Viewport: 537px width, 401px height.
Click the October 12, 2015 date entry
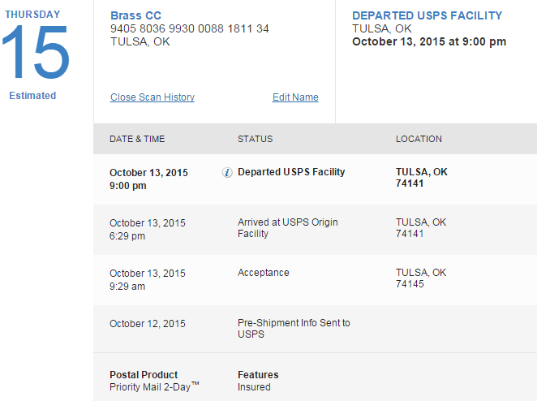pos(148,324)
